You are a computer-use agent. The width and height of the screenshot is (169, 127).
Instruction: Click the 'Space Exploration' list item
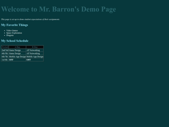click(x=14, y=33)
